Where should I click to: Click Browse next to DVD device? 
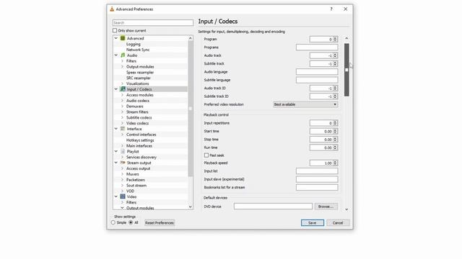click(x=326, y=206)
